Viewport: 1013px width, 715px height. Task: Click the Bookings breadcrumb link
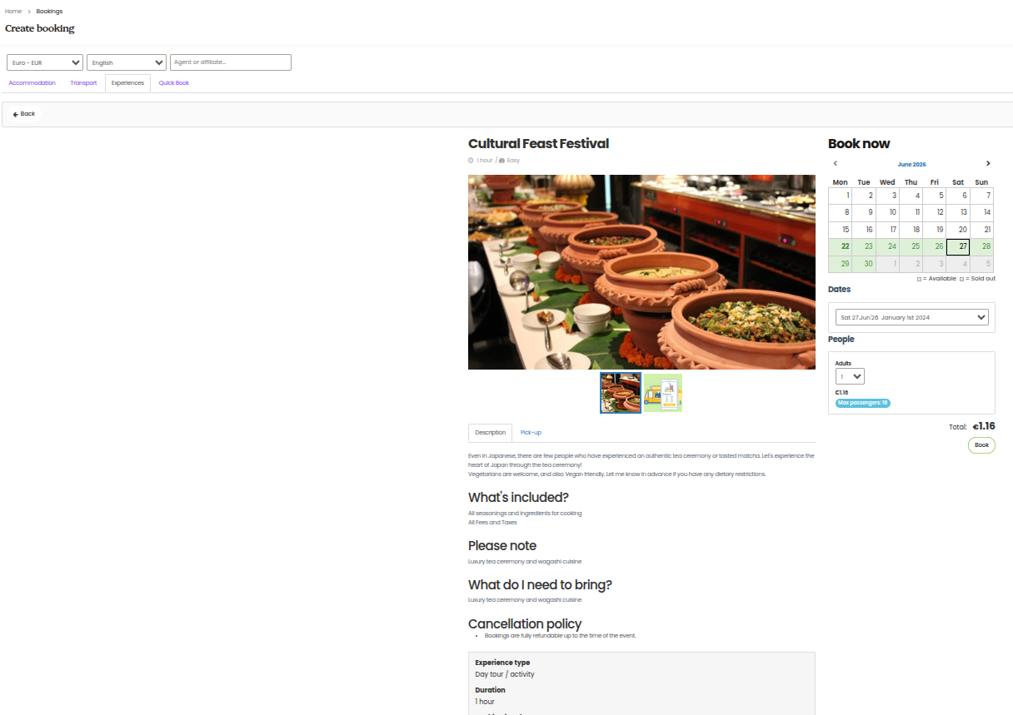49,12
